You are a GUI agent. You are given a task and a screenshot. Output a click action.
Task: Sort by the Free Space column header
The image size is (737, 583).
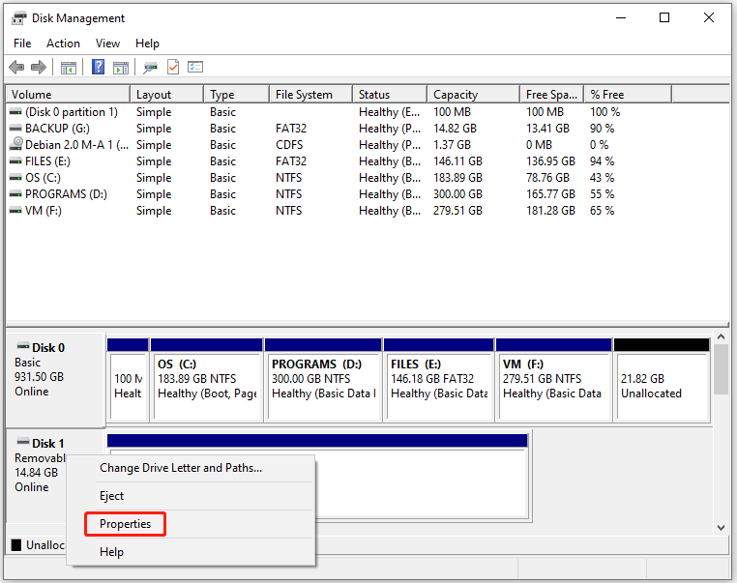point(552,95)
